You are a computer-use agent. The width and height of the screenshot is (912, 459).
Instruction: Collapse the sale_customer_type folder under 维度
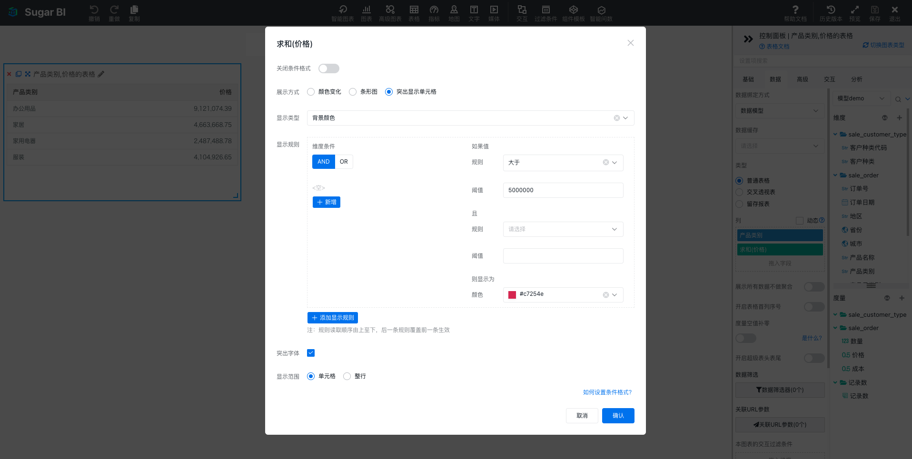click(835, 134)
